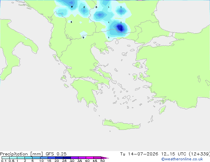Click the '20' legend scale label

57,161
